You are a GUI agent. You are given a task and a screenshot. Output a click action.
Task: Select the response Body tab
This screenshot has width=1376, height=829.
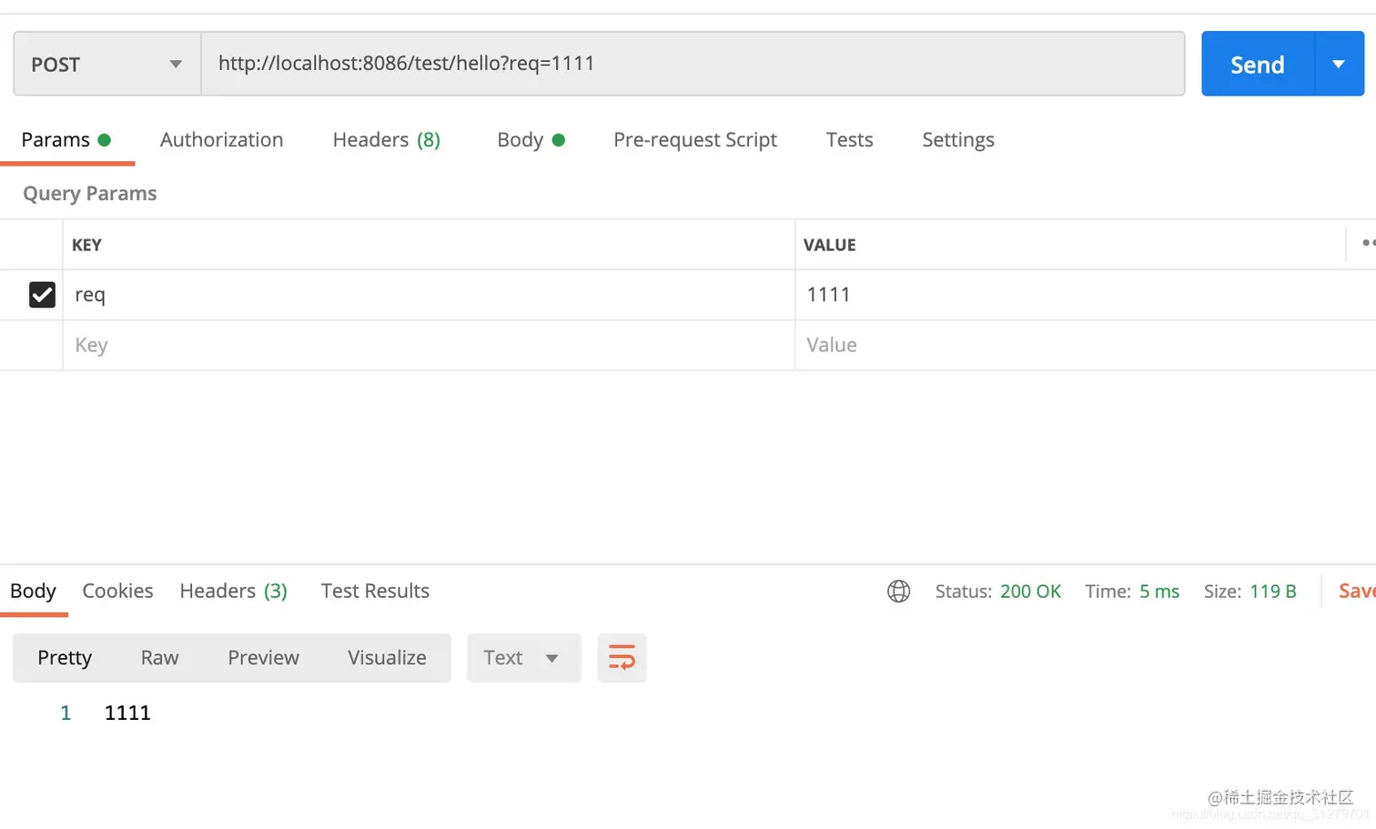tap(33, 591)
